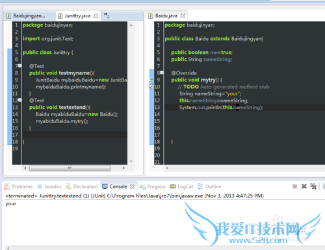Click 'myabiduBaidu.mytry();' line

click(62, 121)
